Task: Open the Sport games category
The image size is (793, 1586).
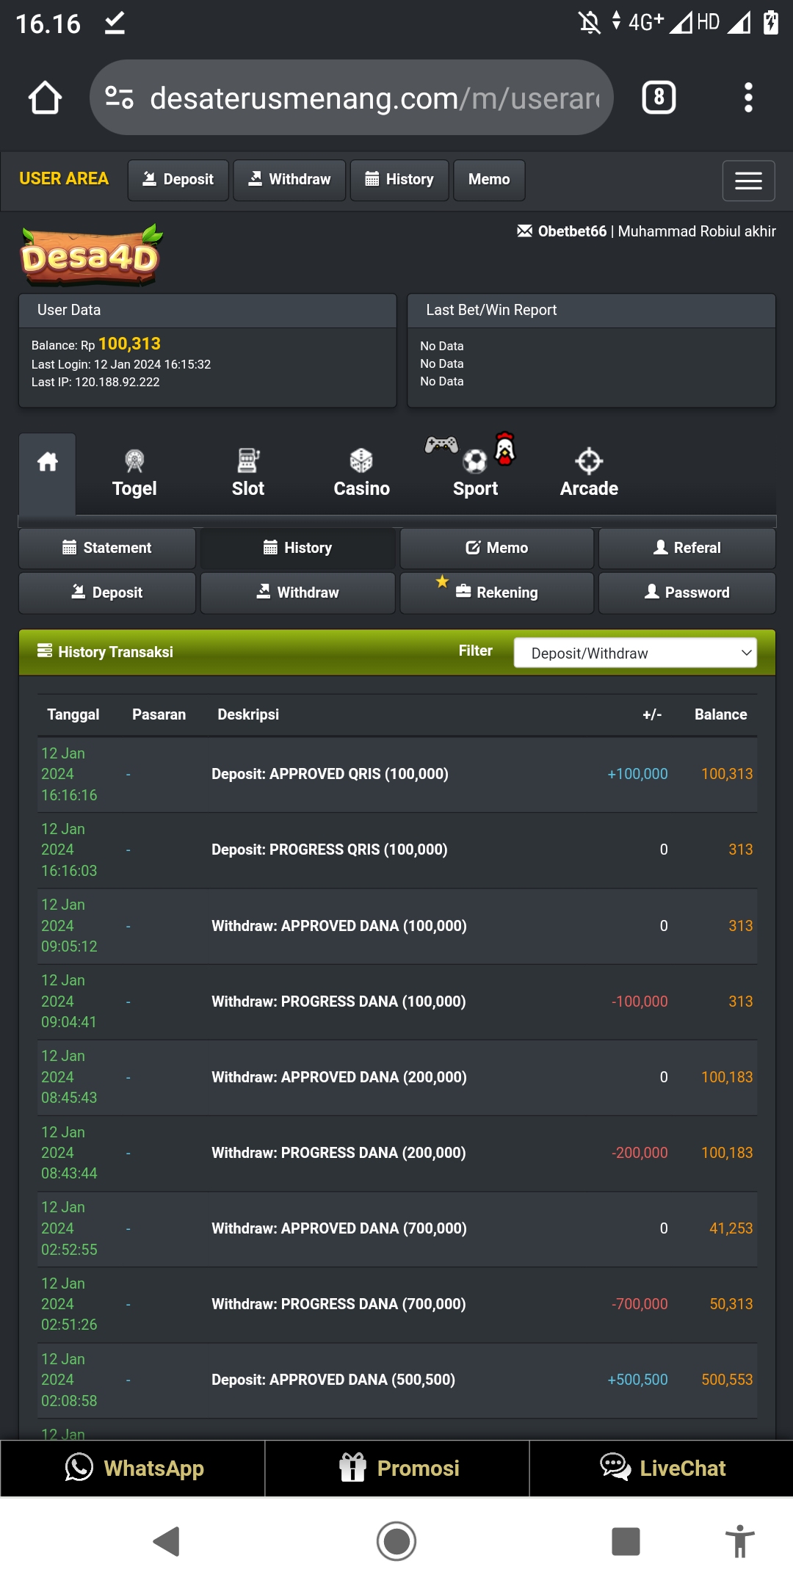Action: 475,470
